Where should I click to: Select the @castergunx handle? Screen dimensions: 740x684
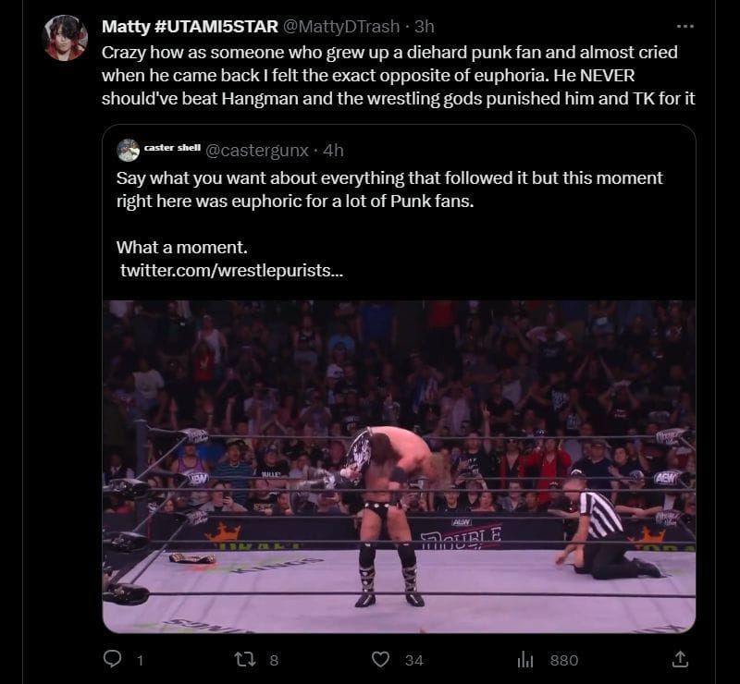257,148
